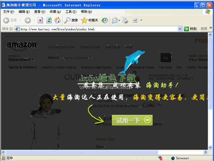Screen dimensions: 214x161
Task: Open the 收藏夹 favorites star
Action: click(90, 20)
